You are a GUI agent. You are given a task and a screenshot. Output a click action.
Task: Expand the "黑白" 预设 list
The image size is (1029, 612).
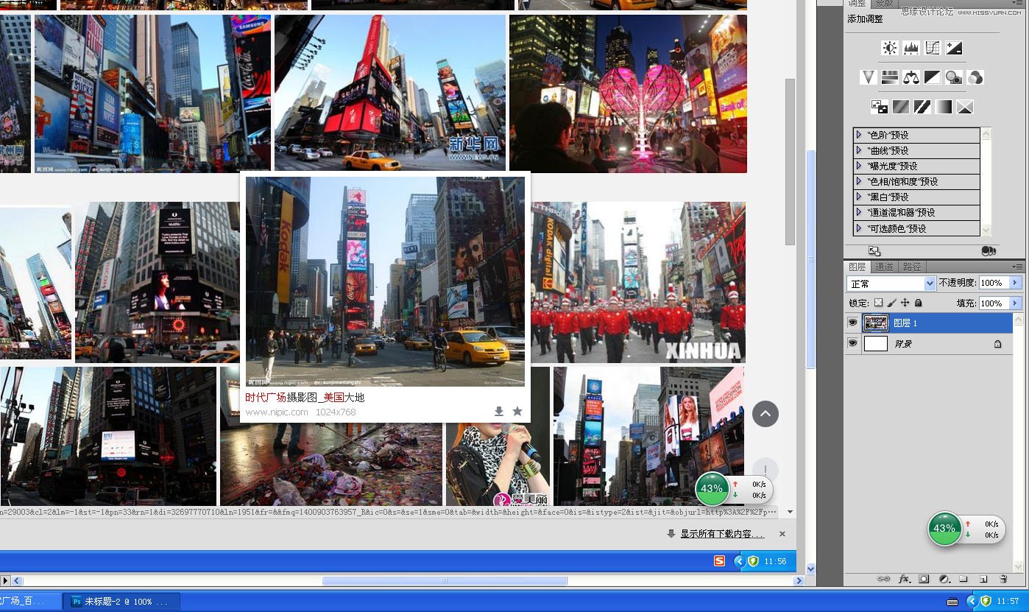pyautogui.click(x=858, y=197)
